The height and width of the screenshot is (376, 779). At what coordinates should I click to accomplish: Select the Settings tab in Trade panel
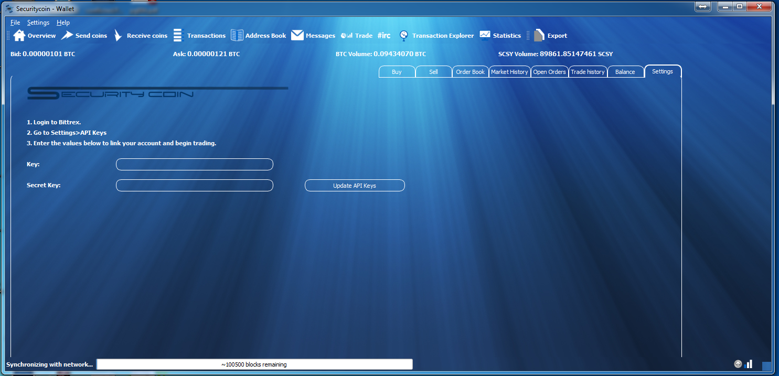pyautogui.click(x=663, y=71)
